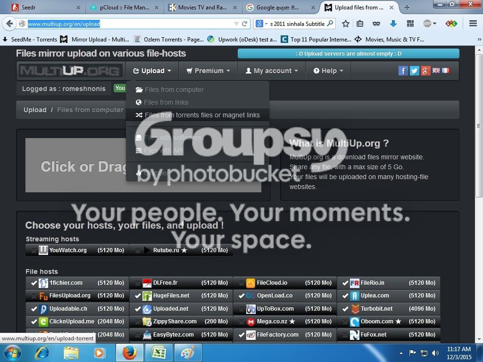Switch site language to English flag
The image size is (483, 362).
click(x=436, y=71)
